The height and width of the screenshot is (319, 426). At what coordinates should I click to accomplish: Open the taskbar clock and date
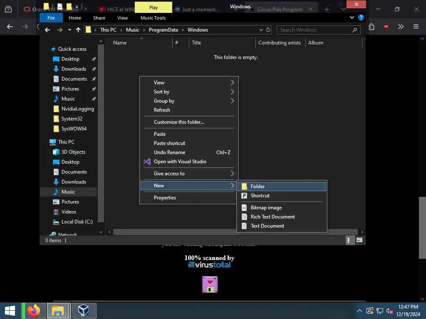point(408,311)
